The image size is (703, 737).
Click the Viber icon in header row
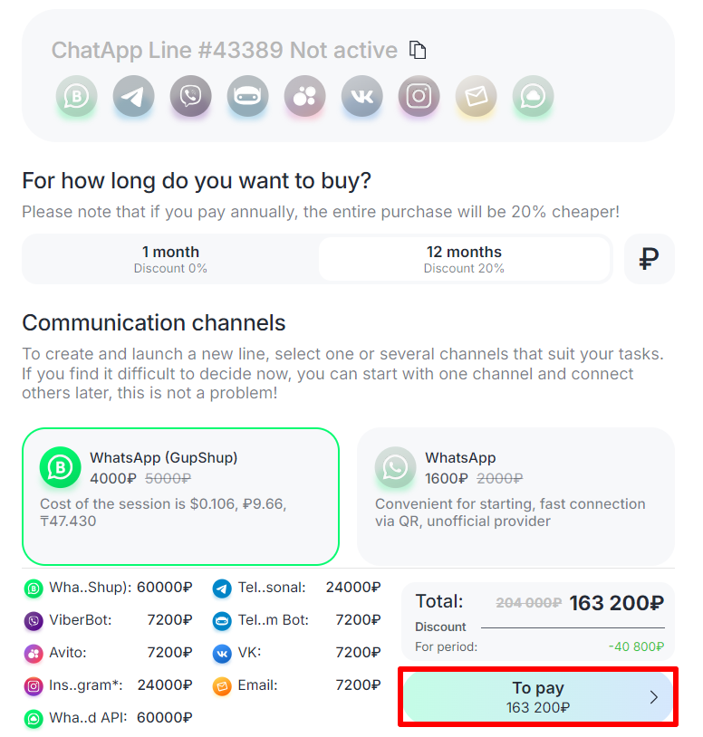click(191, 97)
